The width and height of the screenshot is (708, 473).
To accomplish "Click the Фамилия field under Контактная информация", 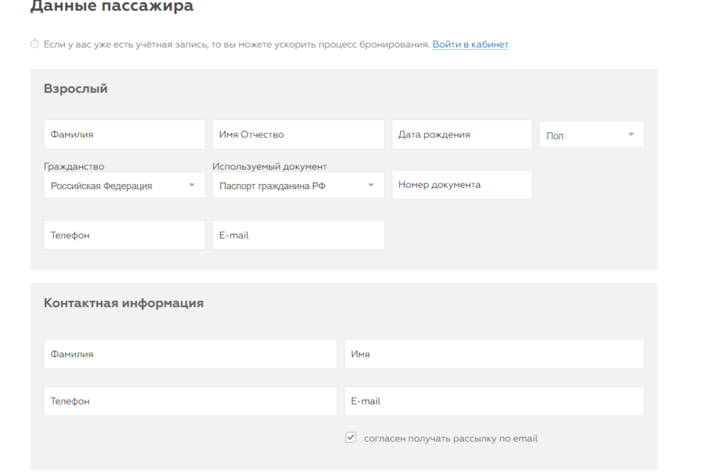I will pos(190,354).
